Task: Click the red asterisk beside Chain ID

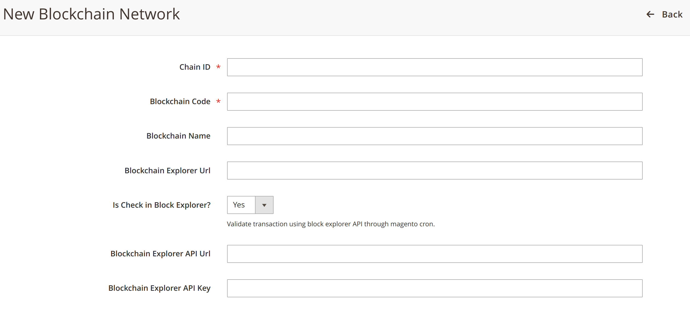Action: [x=218, y=67]
